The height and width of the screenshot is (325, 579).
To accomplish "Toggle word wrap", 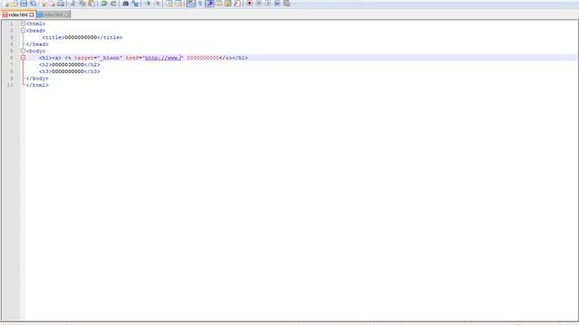I will tap(191, 4).
